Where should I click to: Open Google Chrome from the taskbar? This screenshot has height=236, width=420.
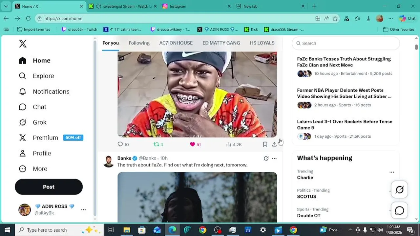pyautogui.click(x=202, y=230)
